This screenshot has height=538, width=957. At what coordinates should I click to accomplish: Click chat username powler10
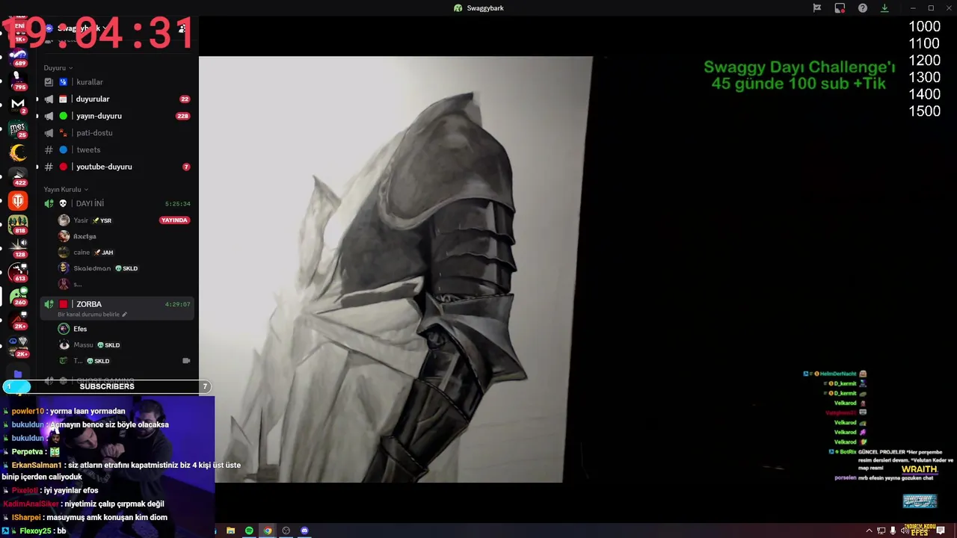click(28, 412)
